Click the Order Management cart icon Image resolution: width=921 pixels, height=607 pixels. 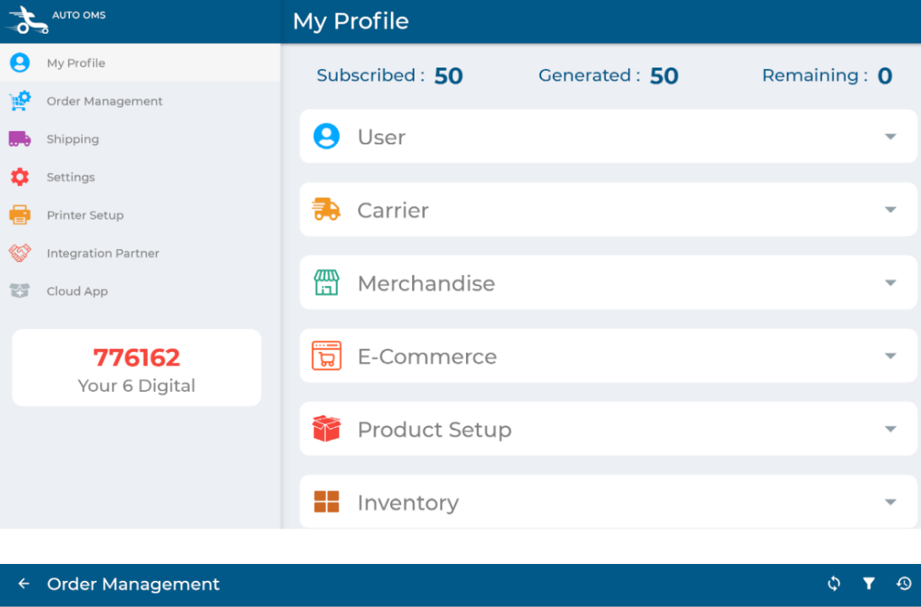click(20, 100)
